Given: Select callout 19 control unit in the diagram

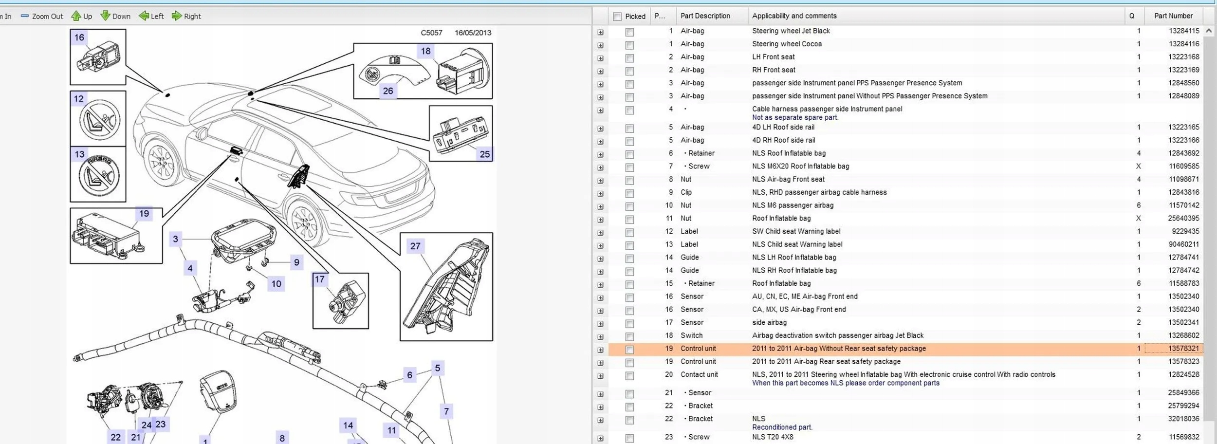Looking at the screenshot, I should (144, 214).
